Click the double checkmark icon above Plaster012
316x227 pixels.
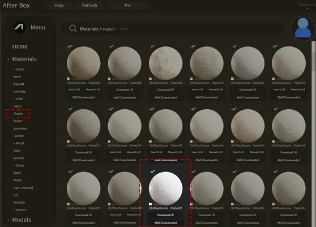point(275,46)
